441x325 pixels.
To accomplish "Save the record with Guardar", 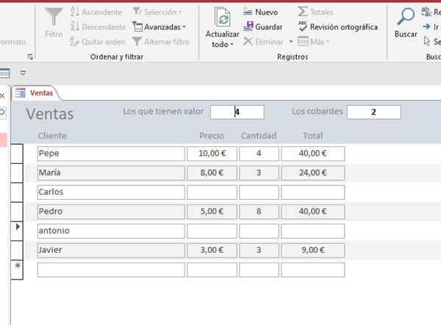I will [x=262, y=27].
